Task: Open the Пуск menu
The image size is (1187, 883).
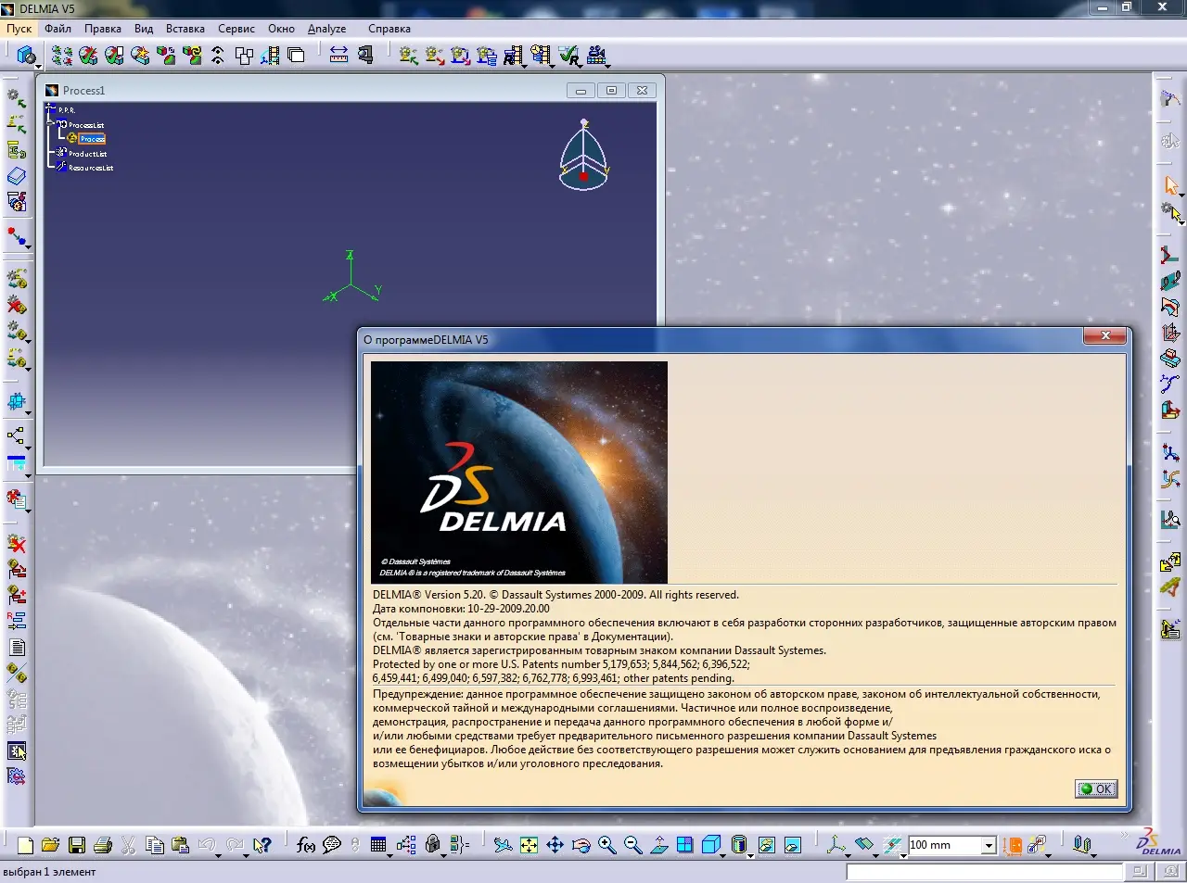Action: (19, 29)
